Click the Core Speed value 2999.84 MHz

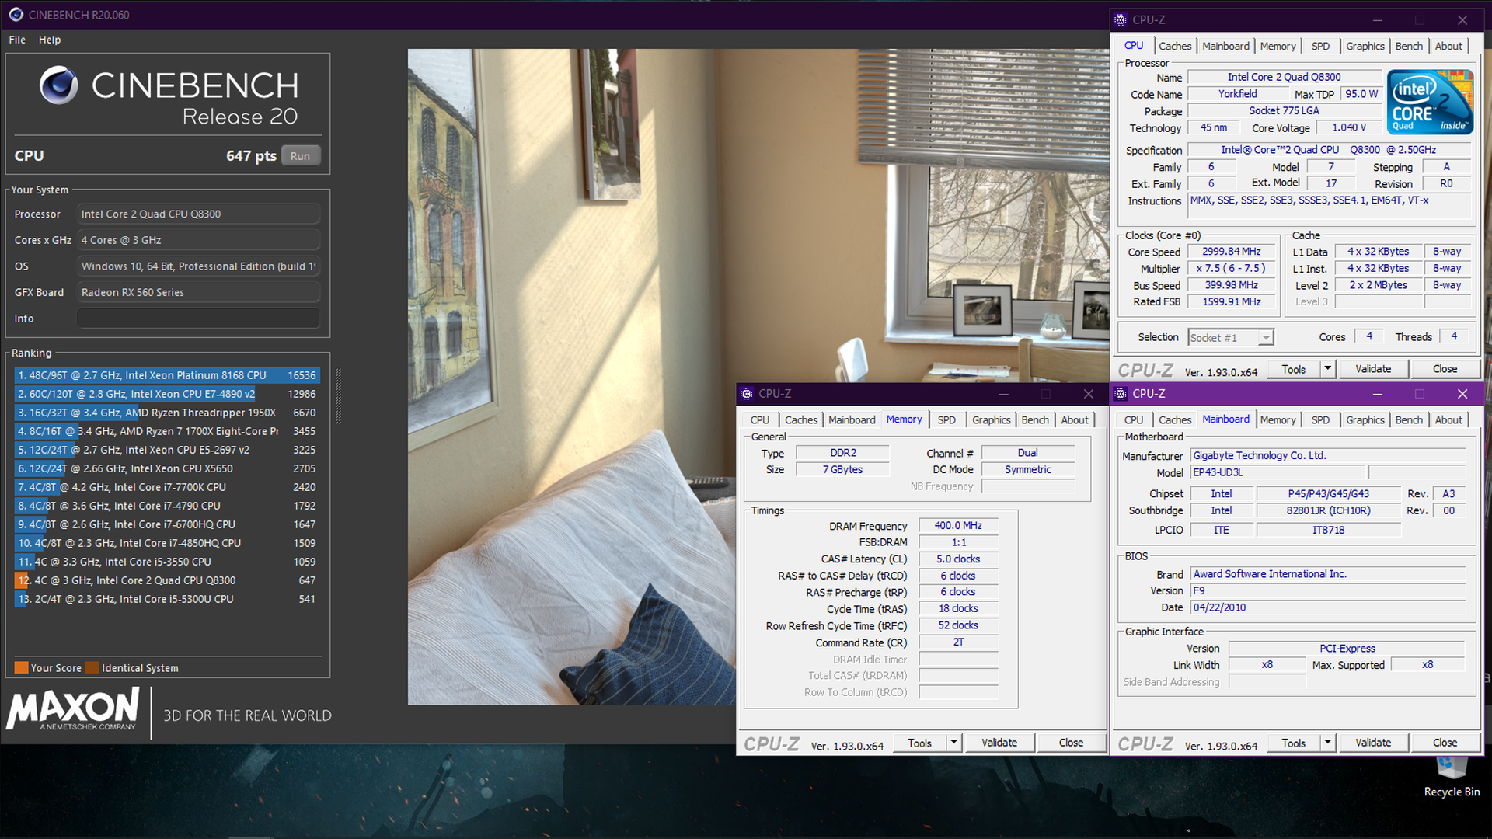click(1231, 252)
